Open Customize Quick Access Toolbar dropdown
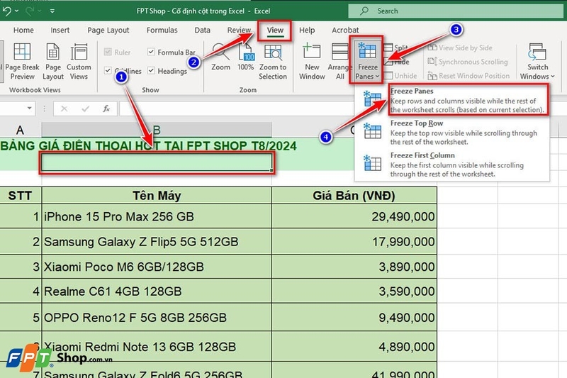Image resolution: width=567 pixels, height=378 pixels. 52,11
